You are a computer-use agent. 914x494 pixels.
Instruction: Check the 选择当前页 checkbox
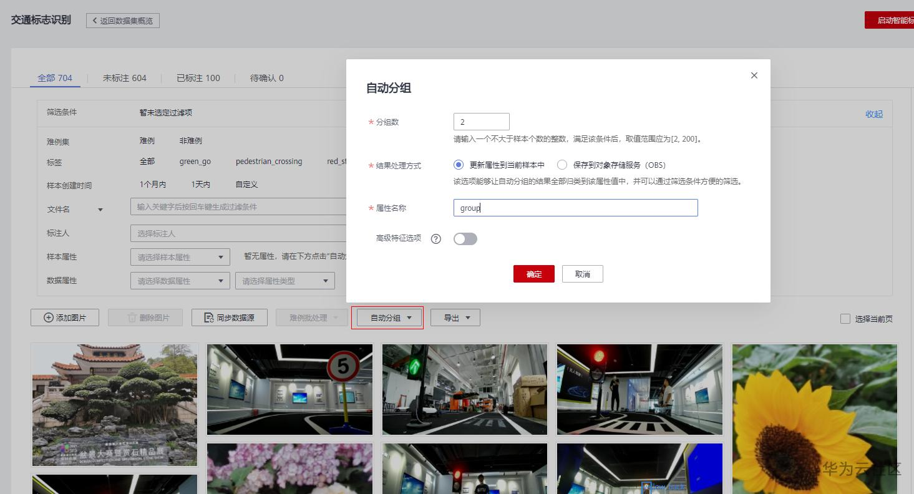pyautogui.click(x=845, y=319)
